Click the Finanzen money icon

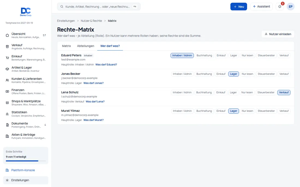pyautogui.click(x=7, y=92)
